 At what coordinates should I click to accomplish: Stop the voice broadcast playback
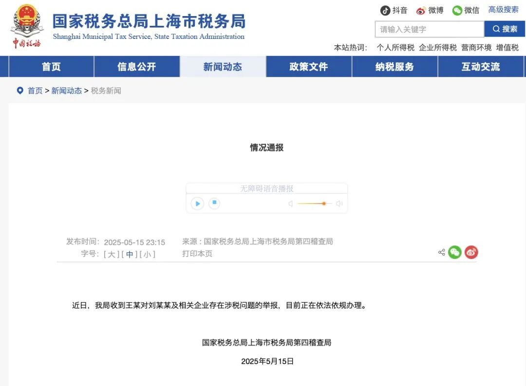point(214,203)
